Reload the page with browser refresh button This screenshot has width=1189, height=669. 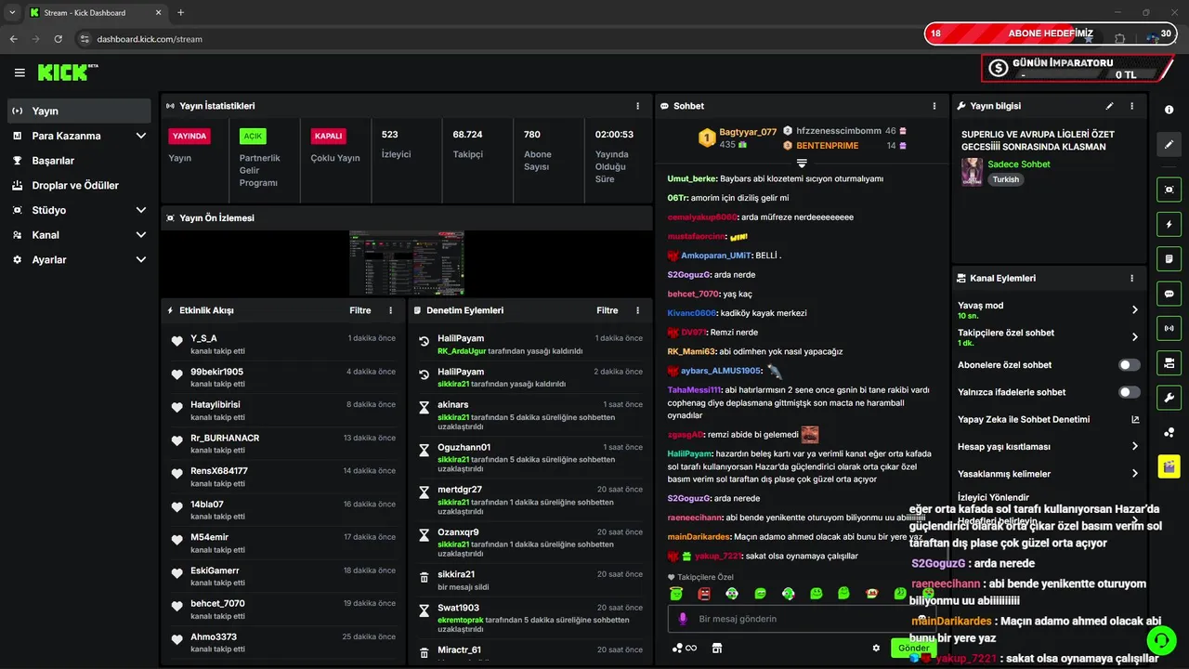(x=58, y=39)
